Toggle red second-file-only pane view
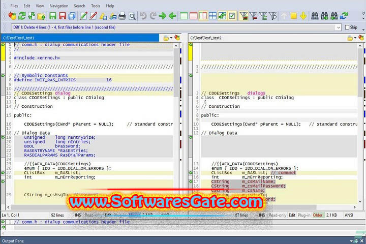Image resolution: width=366 pixels, height=244 pixels. (x=193, y=16)
